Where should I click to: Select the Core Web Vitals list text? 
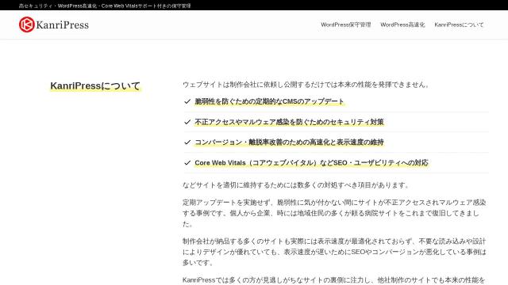point(311,162)
